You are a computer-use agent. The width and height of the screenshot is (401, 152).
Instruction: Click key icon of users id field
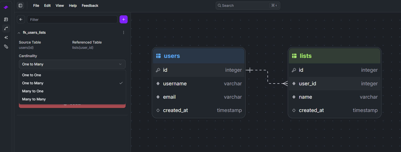[158, 70]
